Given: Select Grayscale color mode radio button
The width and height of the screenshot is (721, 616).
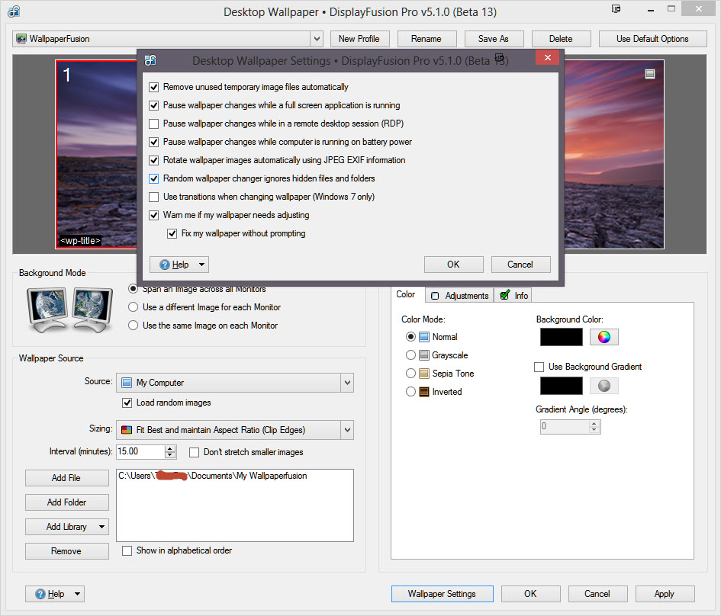Looking at the screenshot, I should [x=411, y=355].
